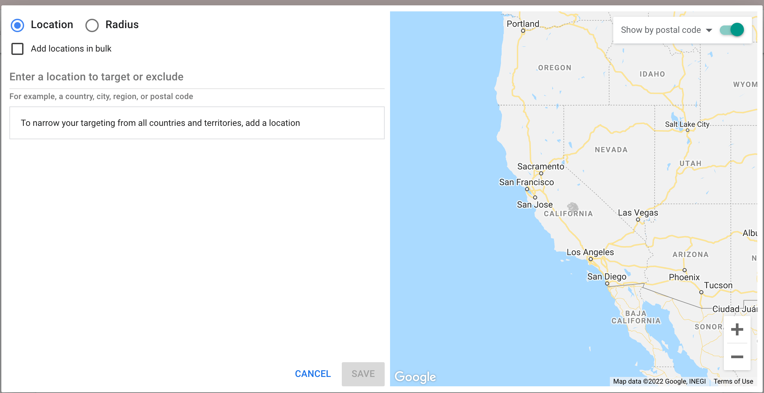The image size is (764, 393).
Task: Click the Phoenix city marker
Action: 685,270
